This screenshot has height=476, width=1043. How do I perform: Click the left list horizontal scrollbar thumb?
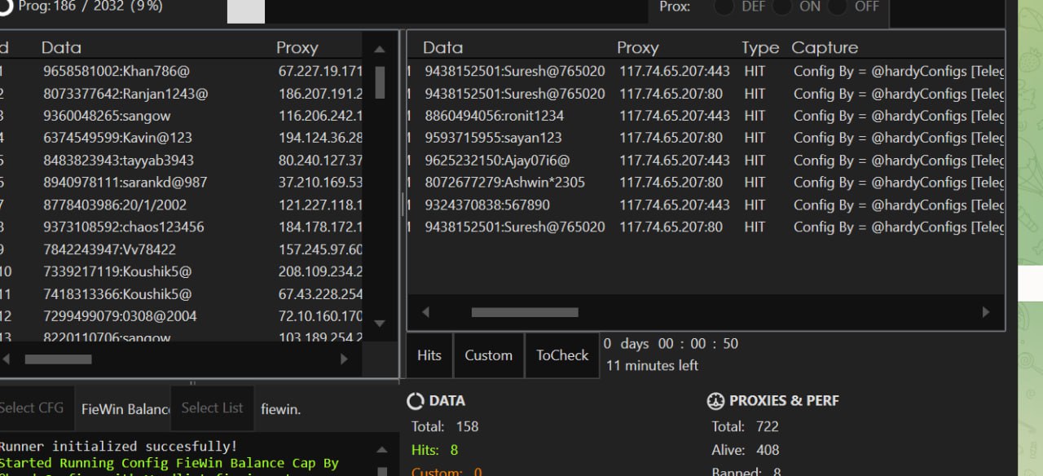click(x=58, y=359)
